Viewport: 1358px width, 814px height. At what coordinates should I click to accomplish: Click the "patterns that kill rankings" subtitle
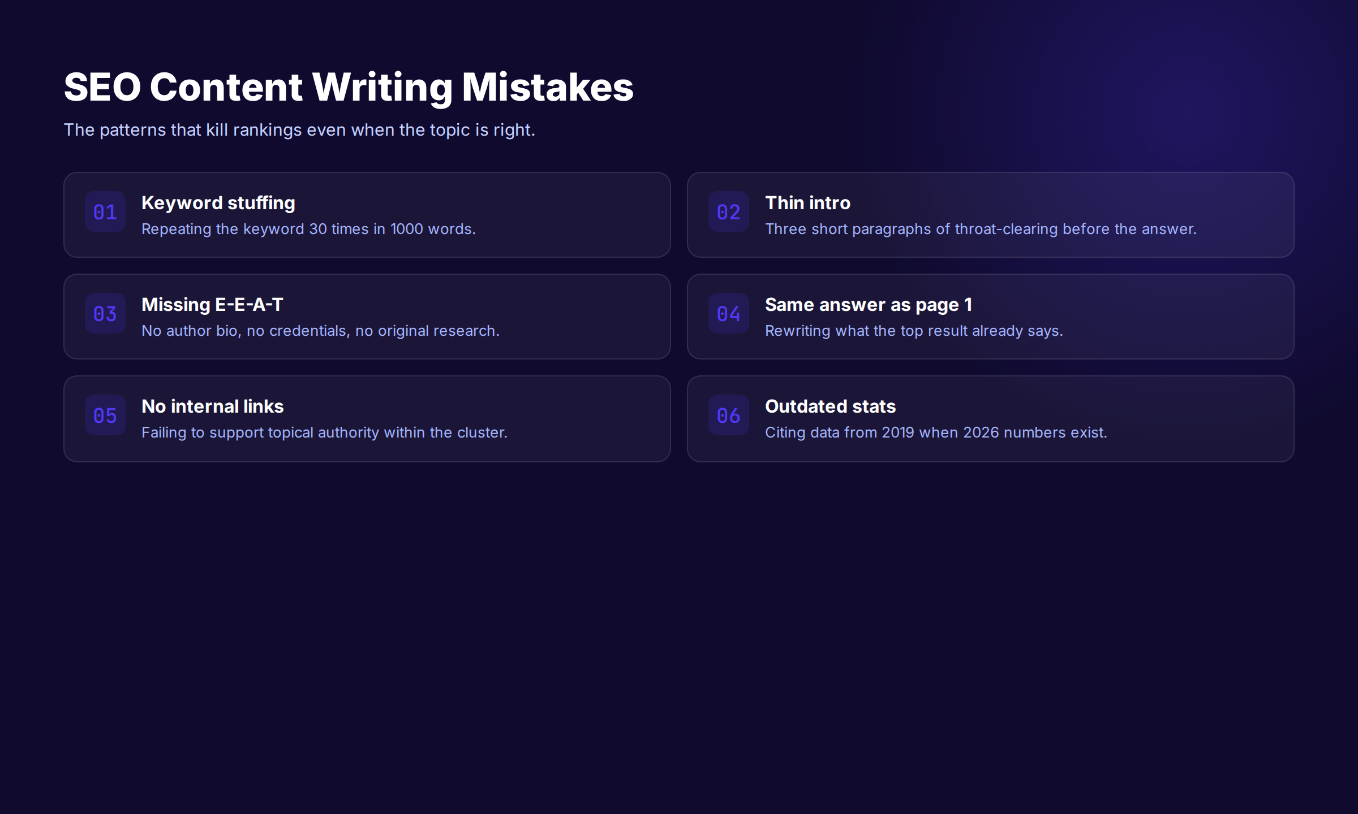point(299,130)
